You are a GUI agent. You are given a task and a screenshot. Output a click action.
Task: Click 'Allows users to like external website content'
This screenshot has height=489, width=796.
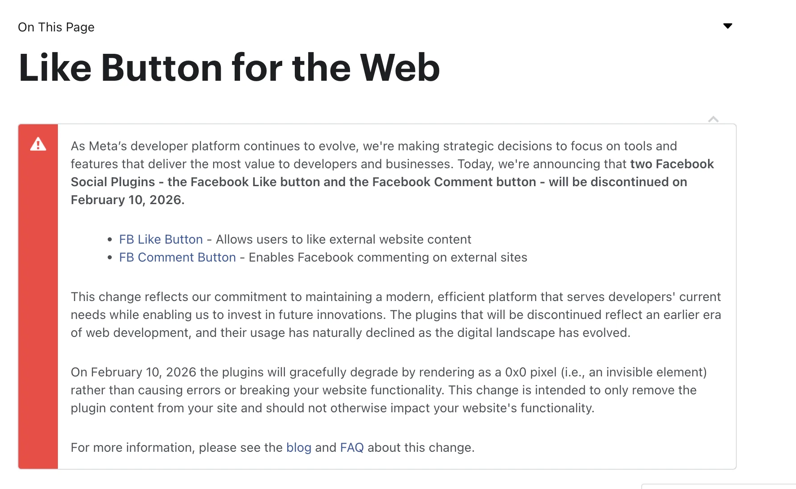point(343,240)
